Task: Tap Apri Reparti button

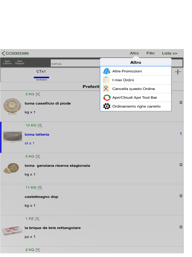Action: [x=19, y=62]
